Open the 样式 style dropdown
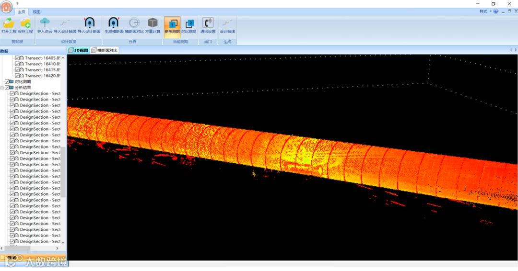 coord(484,11)
